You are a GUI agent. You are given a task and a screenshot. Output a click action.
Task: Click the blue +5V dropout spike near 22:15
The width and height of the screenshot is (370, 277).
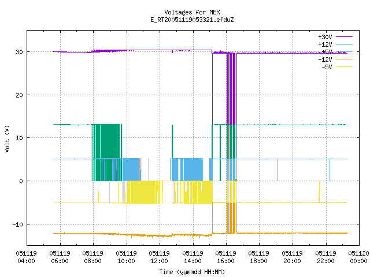click(x=330, y=170)
